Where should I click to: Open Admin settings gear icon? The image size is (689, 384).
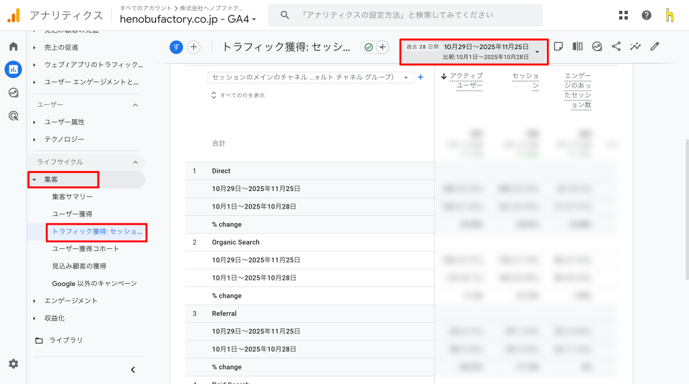[13, 364]
